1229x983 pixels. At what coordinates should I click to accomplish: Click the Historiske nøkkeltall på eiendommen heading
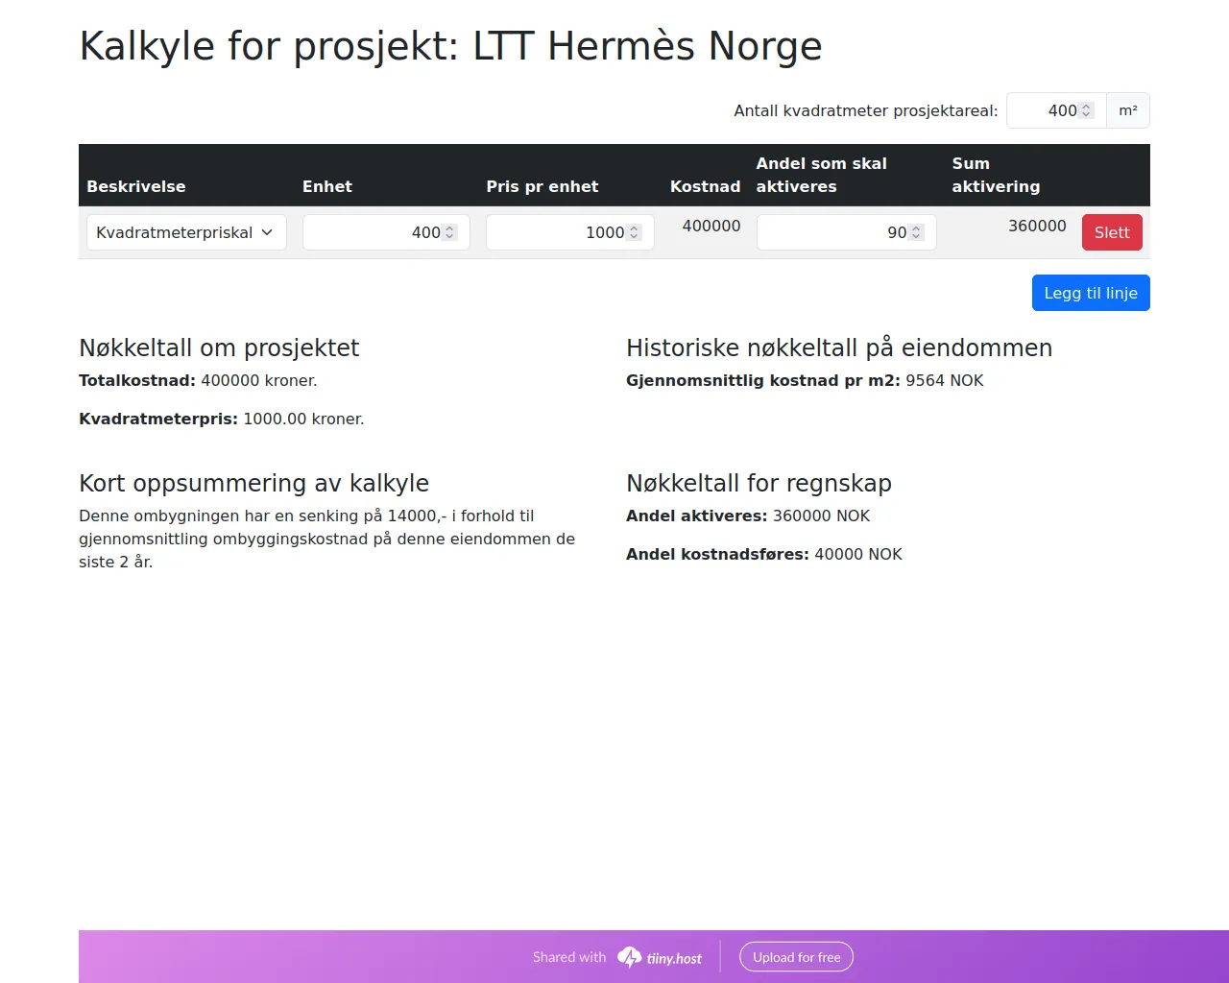pos(839,348)
